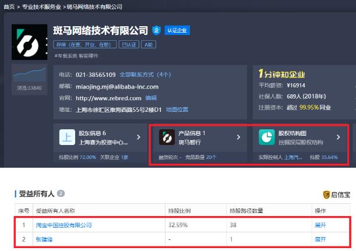Click 社保人数 689人 (2018年) value

[306, 97]
